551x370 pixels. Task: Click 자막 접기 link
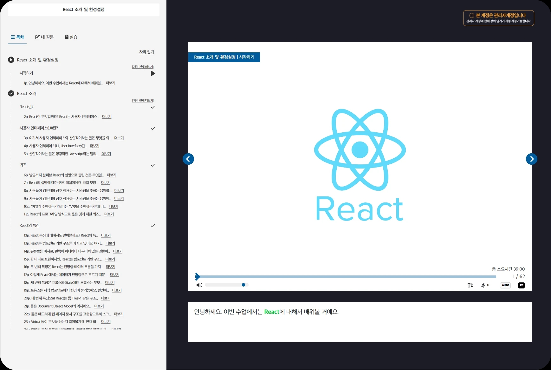pos(146,52)
